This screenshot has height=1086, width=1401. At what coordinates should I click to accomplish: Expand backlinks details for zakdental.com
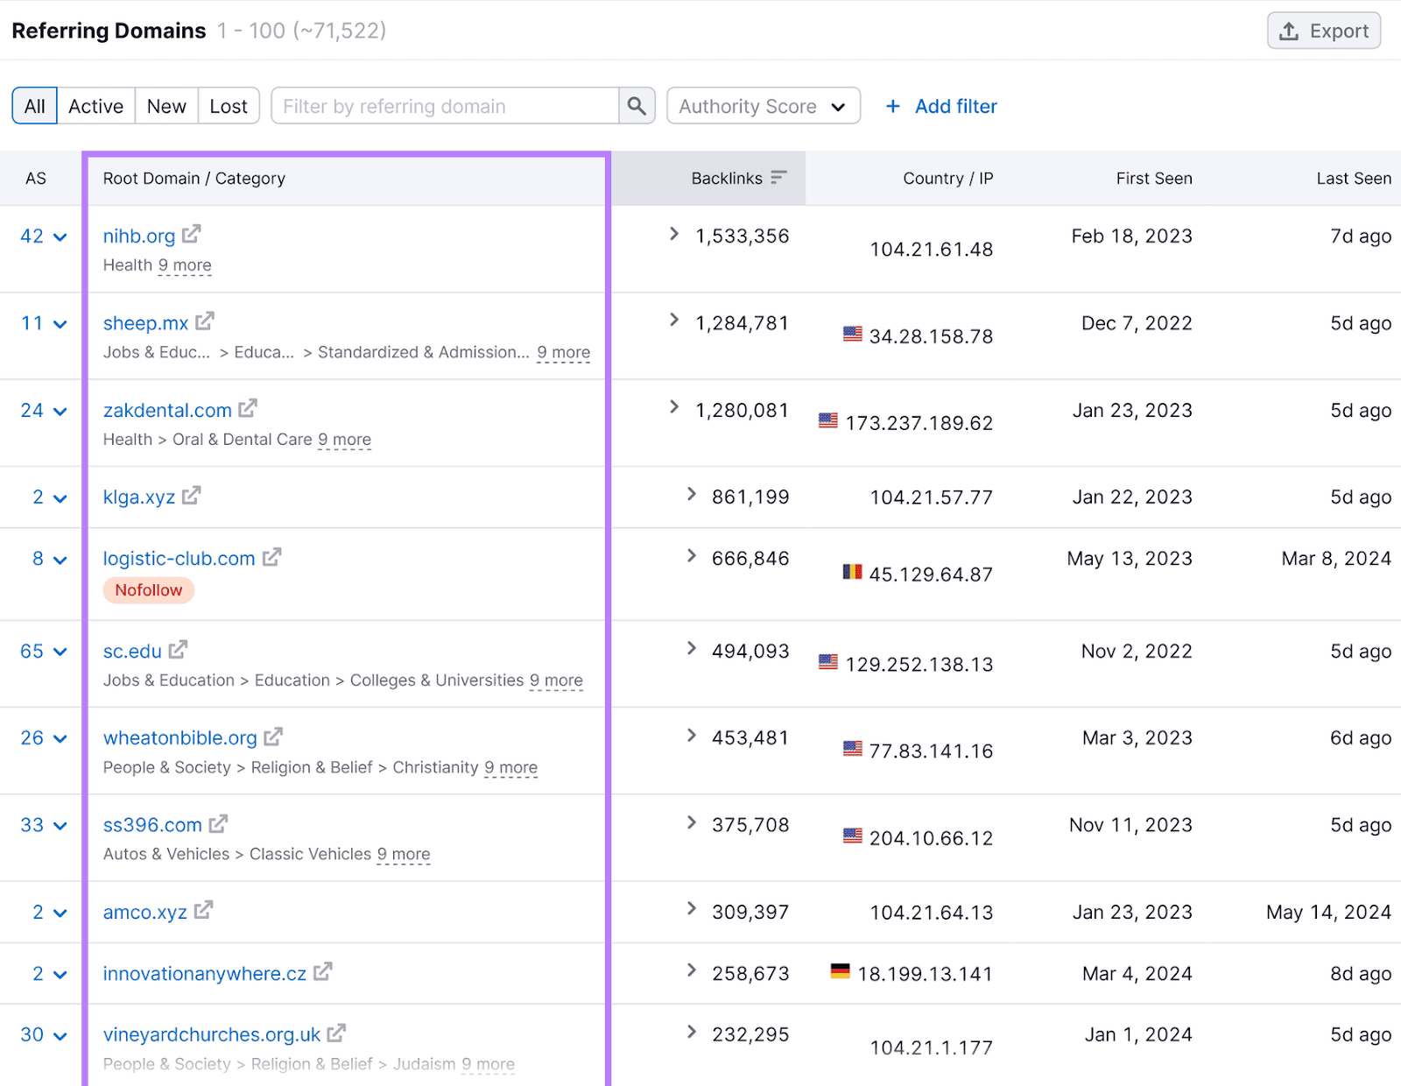673,407
